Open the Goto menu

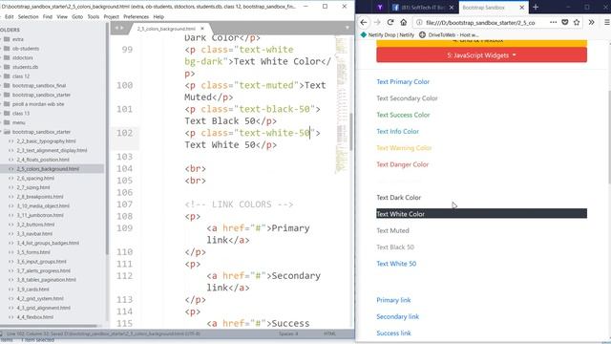tap(77, 17)
